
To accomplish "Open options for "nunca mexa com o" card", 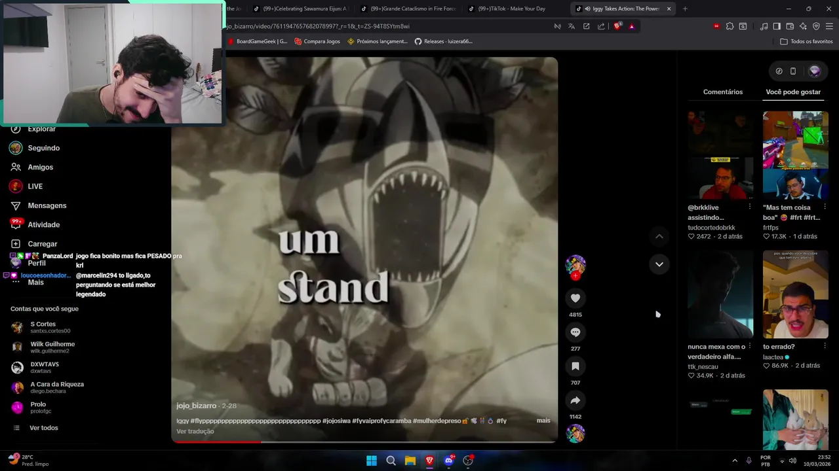I will tap(750, 346).
